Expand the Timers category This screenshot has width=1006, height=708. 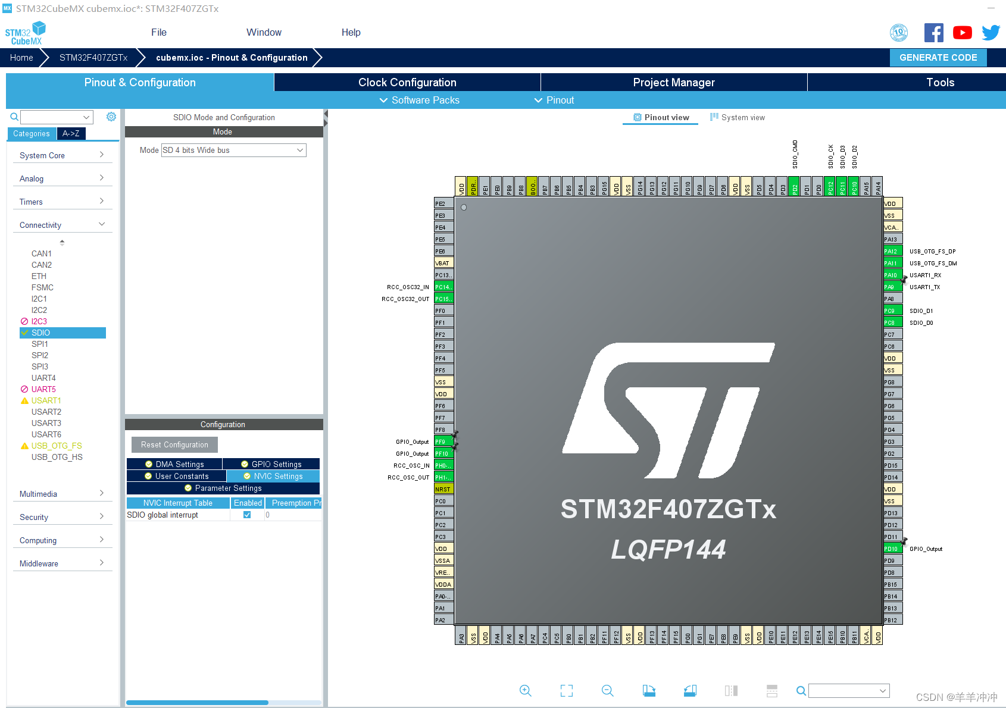pyautogui.click(x=62, y=202)
